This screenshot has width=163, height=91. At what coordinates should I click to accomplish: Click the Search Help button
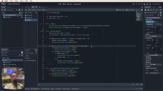coord(130,10)
